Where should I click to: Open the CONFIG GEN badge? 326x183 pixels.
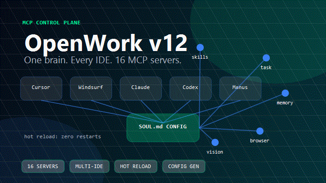184,166
